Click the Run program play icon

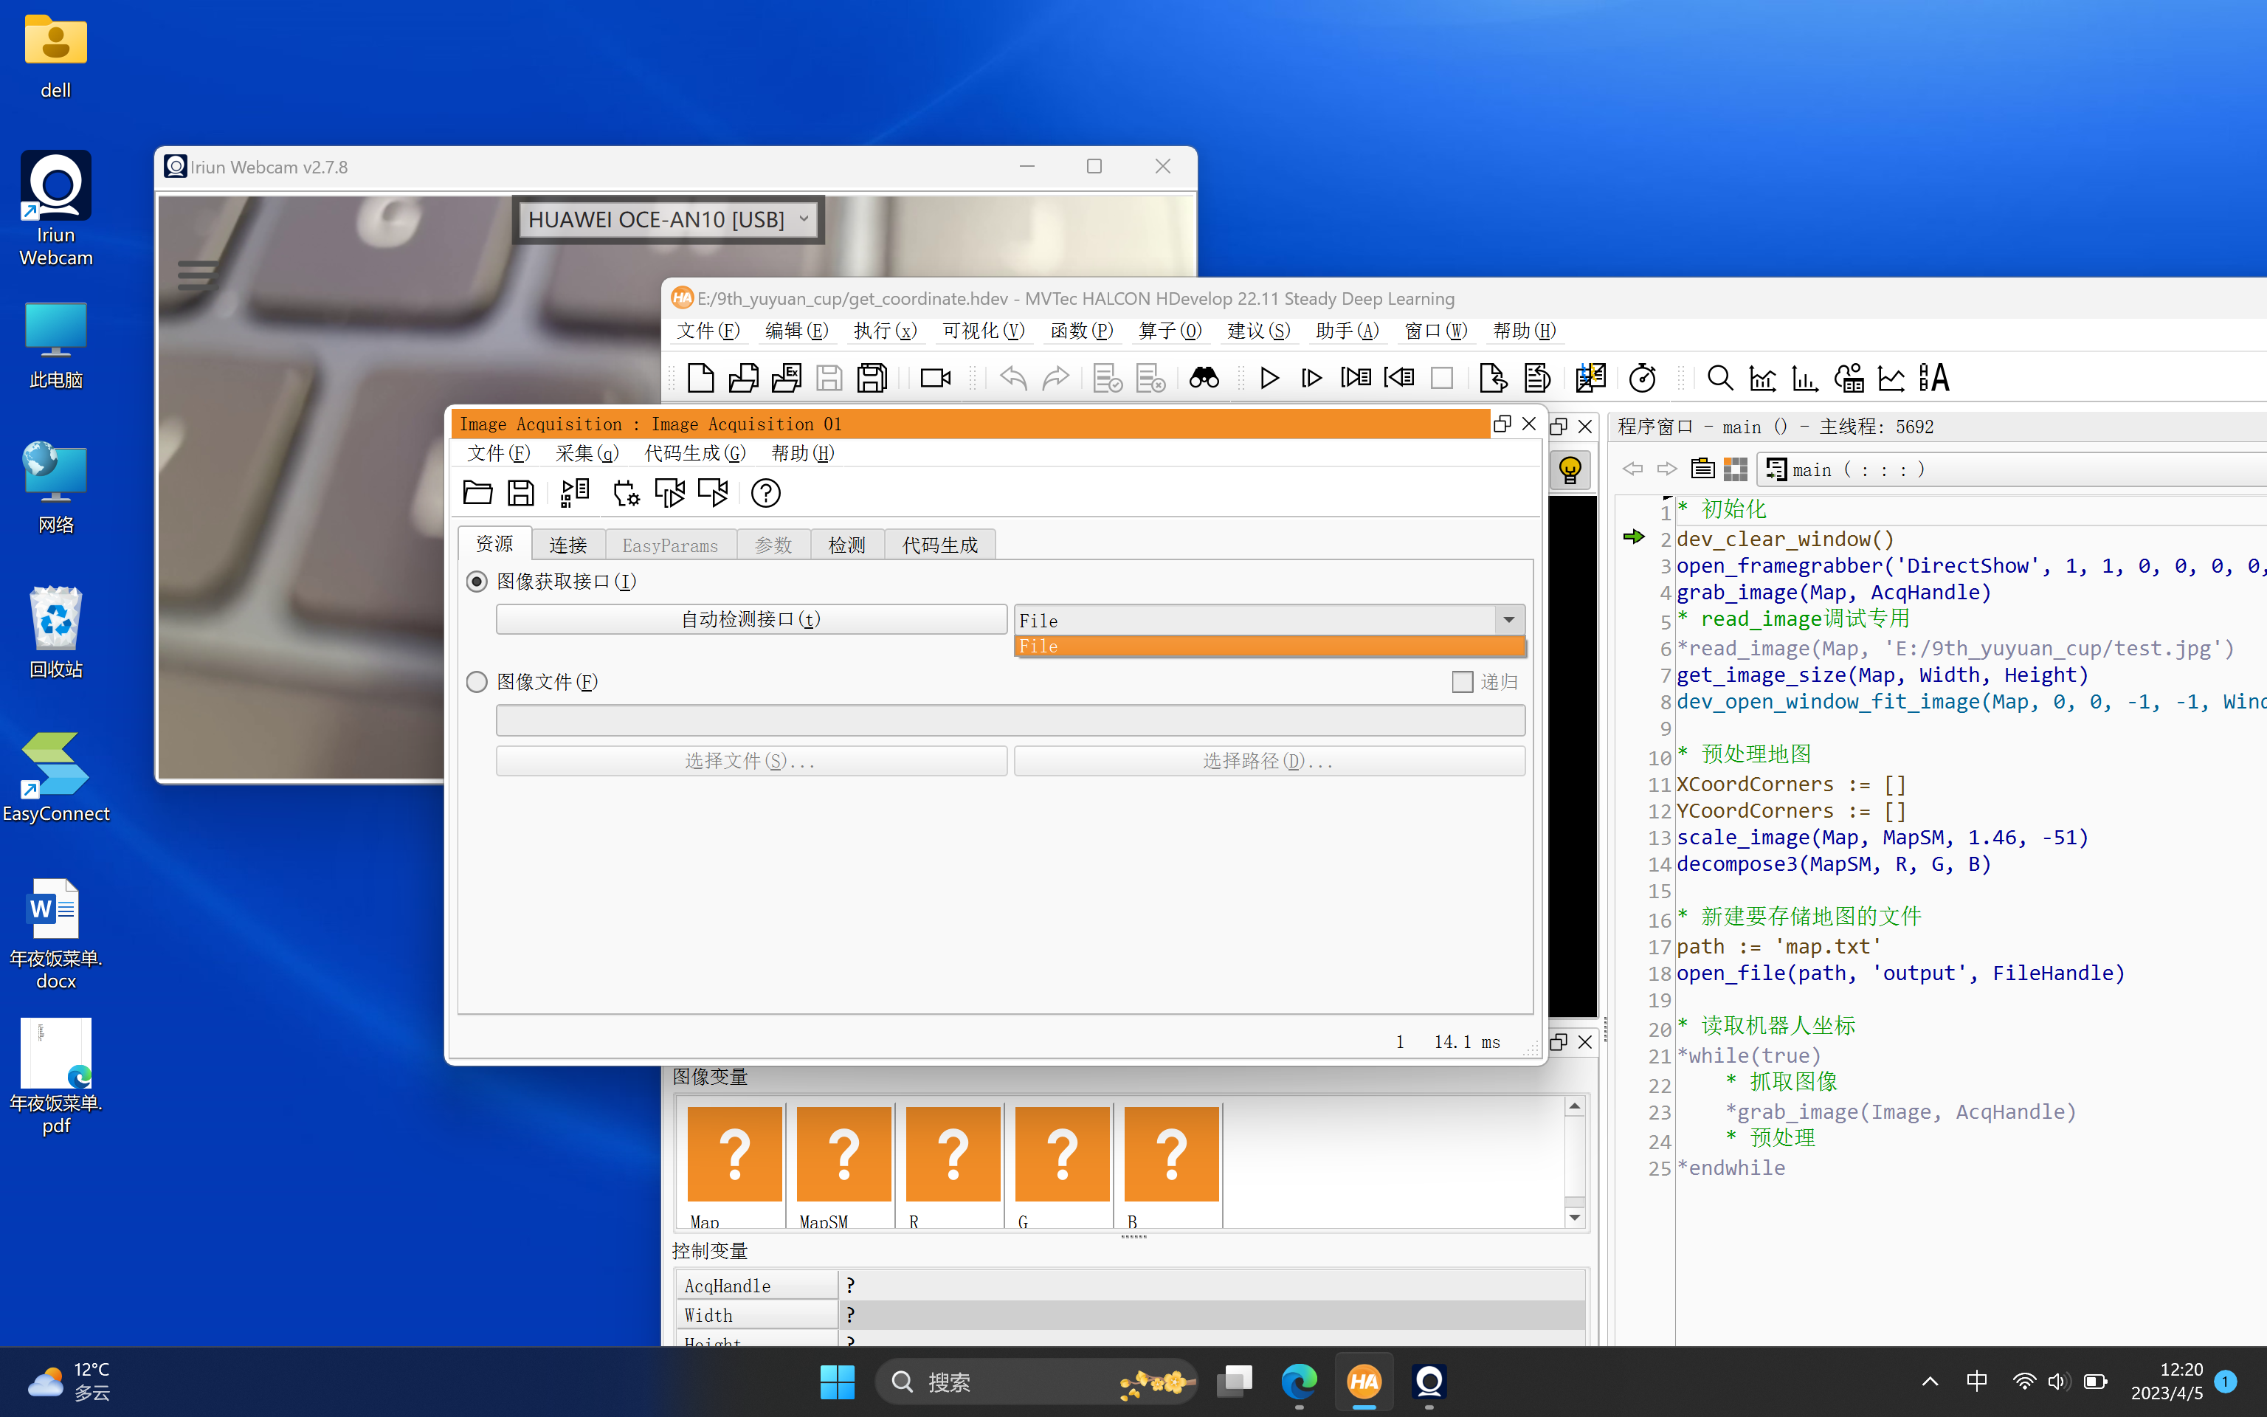click(1269, 378)
